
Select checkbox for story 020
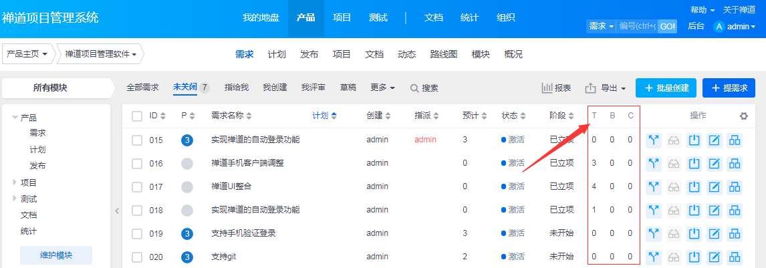137,257
